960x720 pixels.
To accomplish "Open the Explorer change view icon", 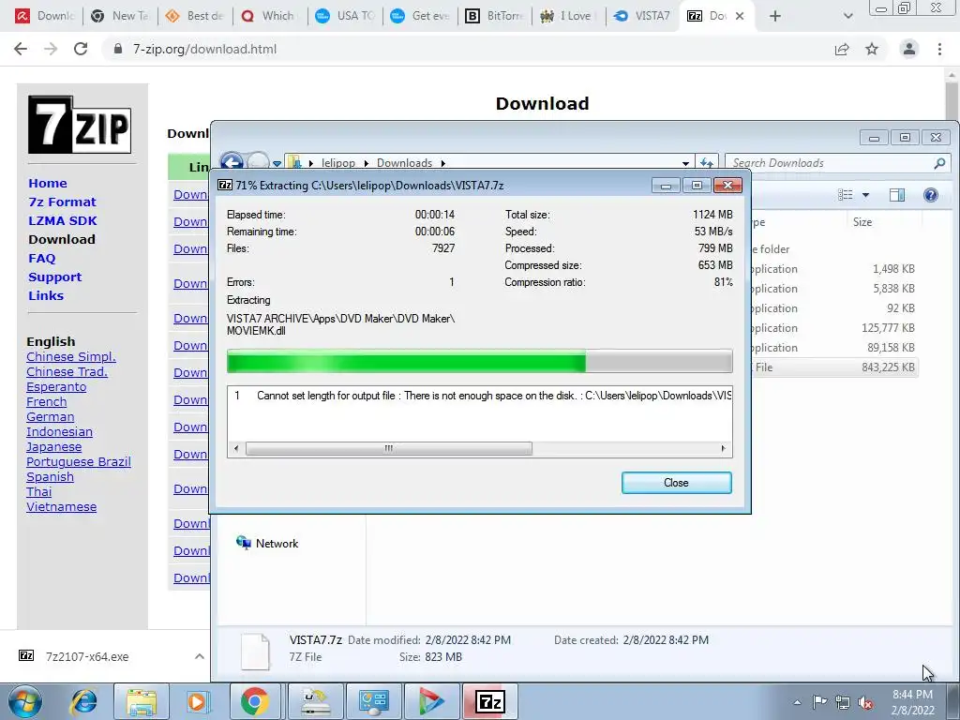I will 846,195.
